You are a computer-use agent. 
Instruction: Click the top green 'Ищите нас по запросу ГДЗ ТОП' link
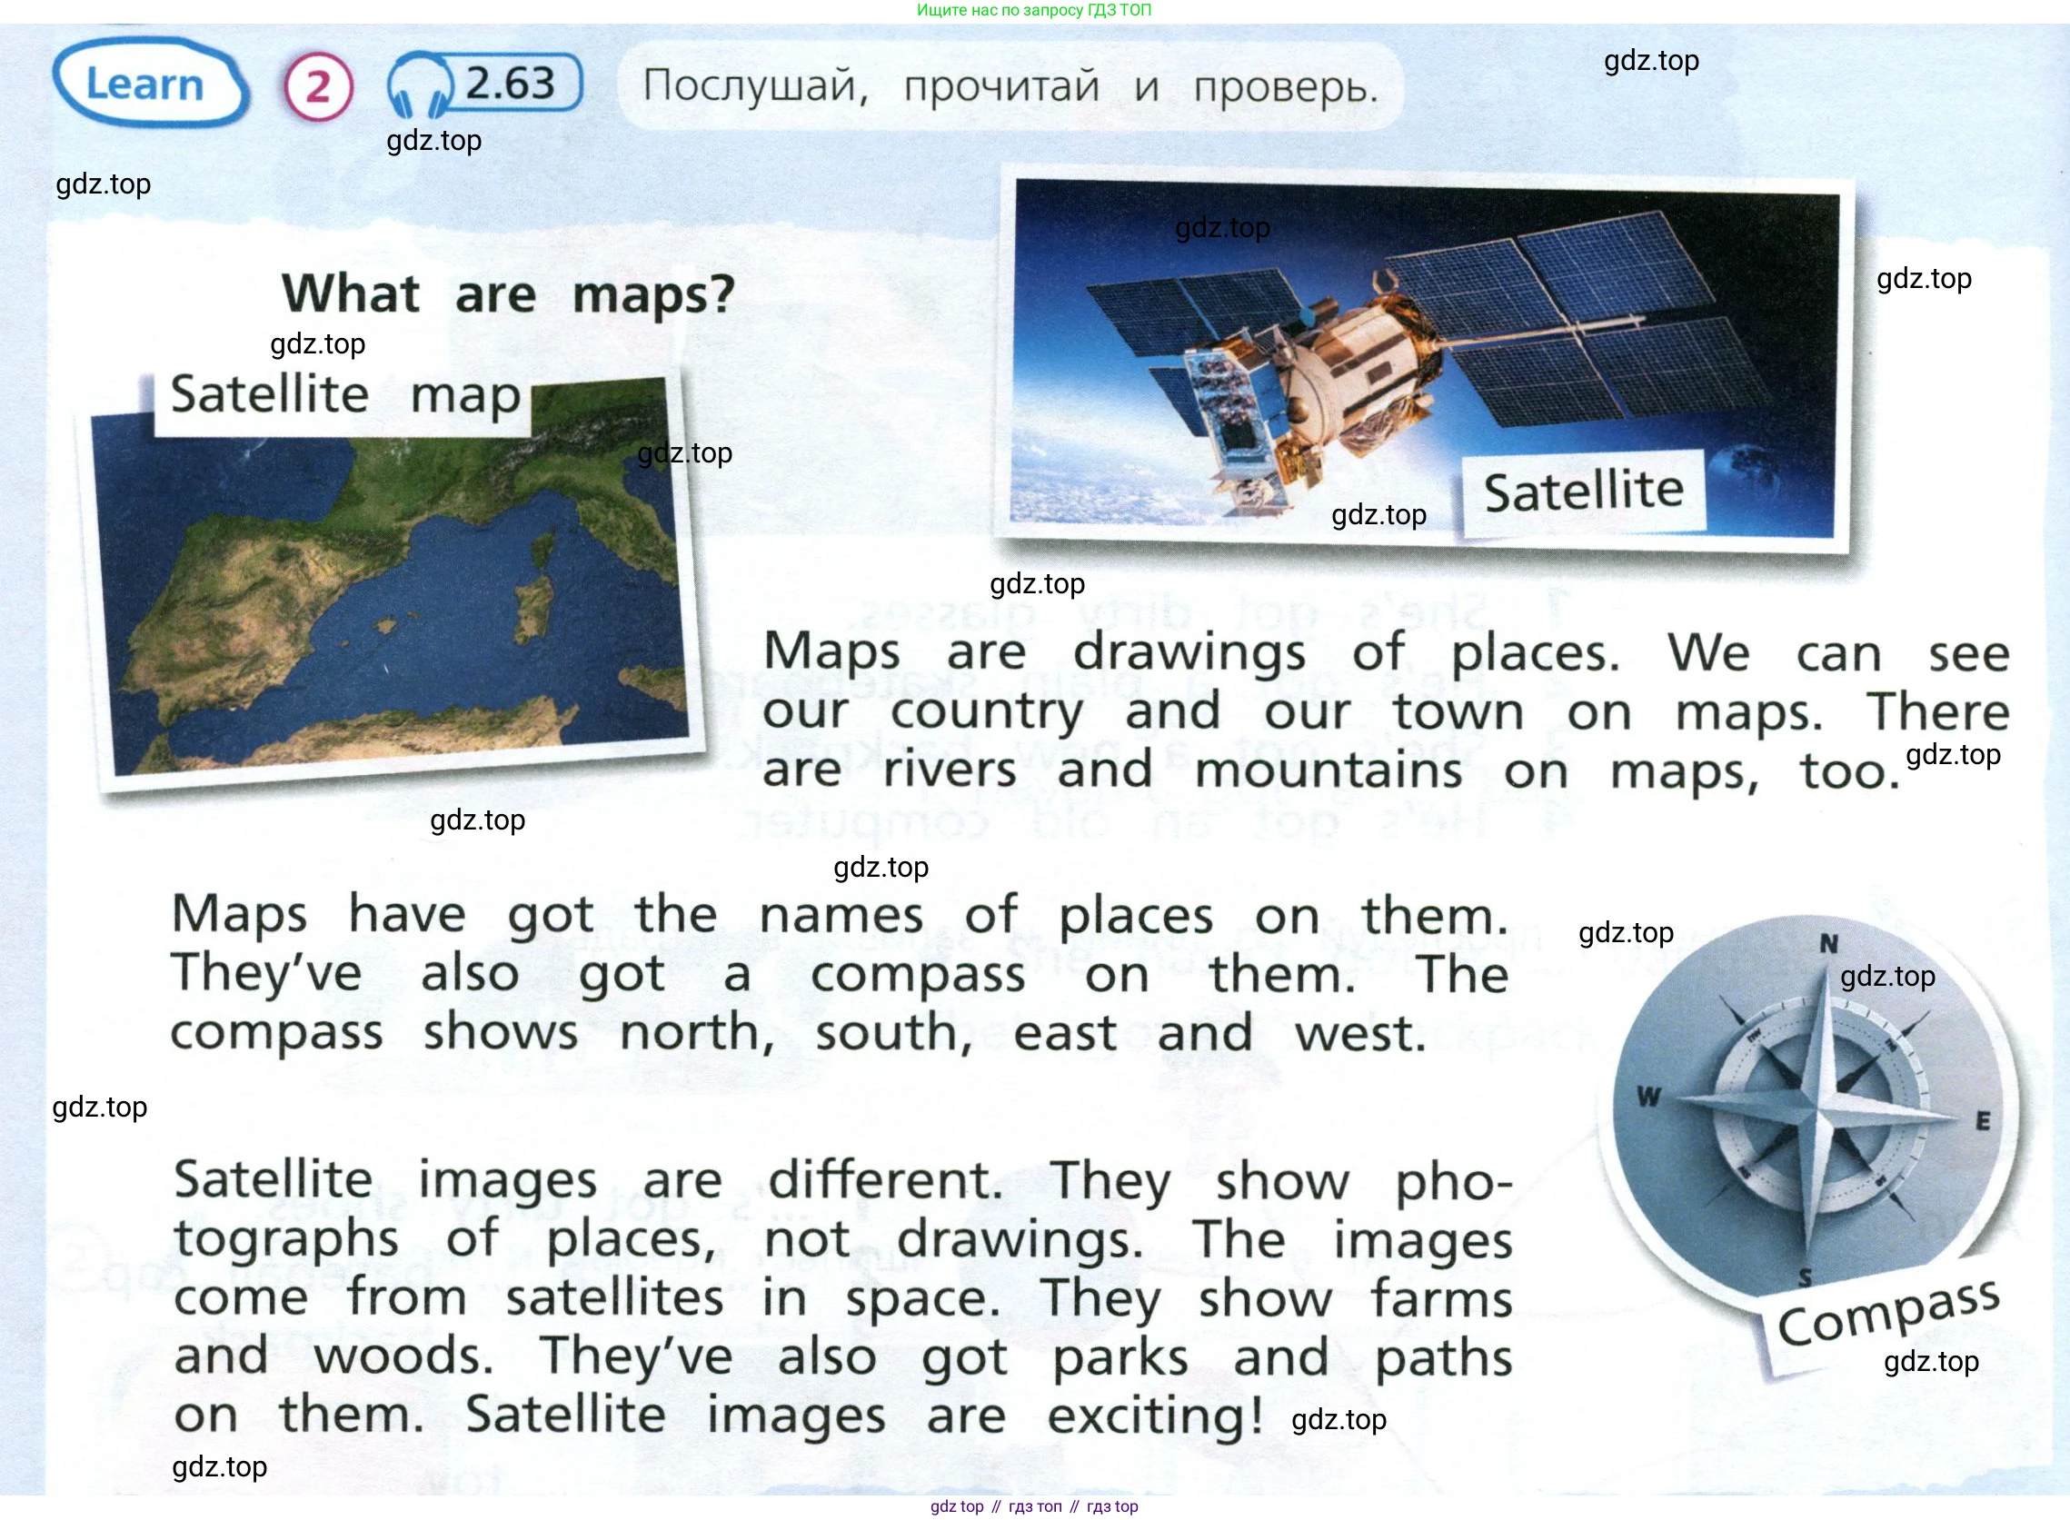tap(1034, 10)
